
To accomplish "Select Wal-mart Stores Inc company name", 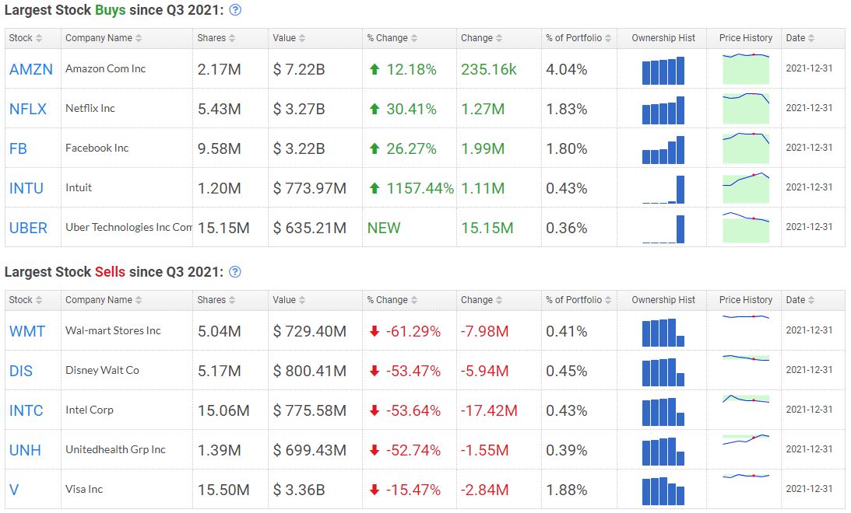I will click(x=113, y=330).
